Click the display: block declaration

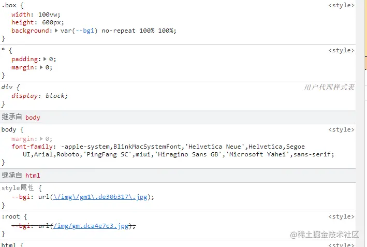point(39,96)
